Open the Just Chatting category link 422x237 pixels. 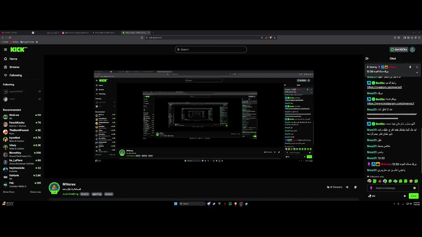(x=70, y=194)
